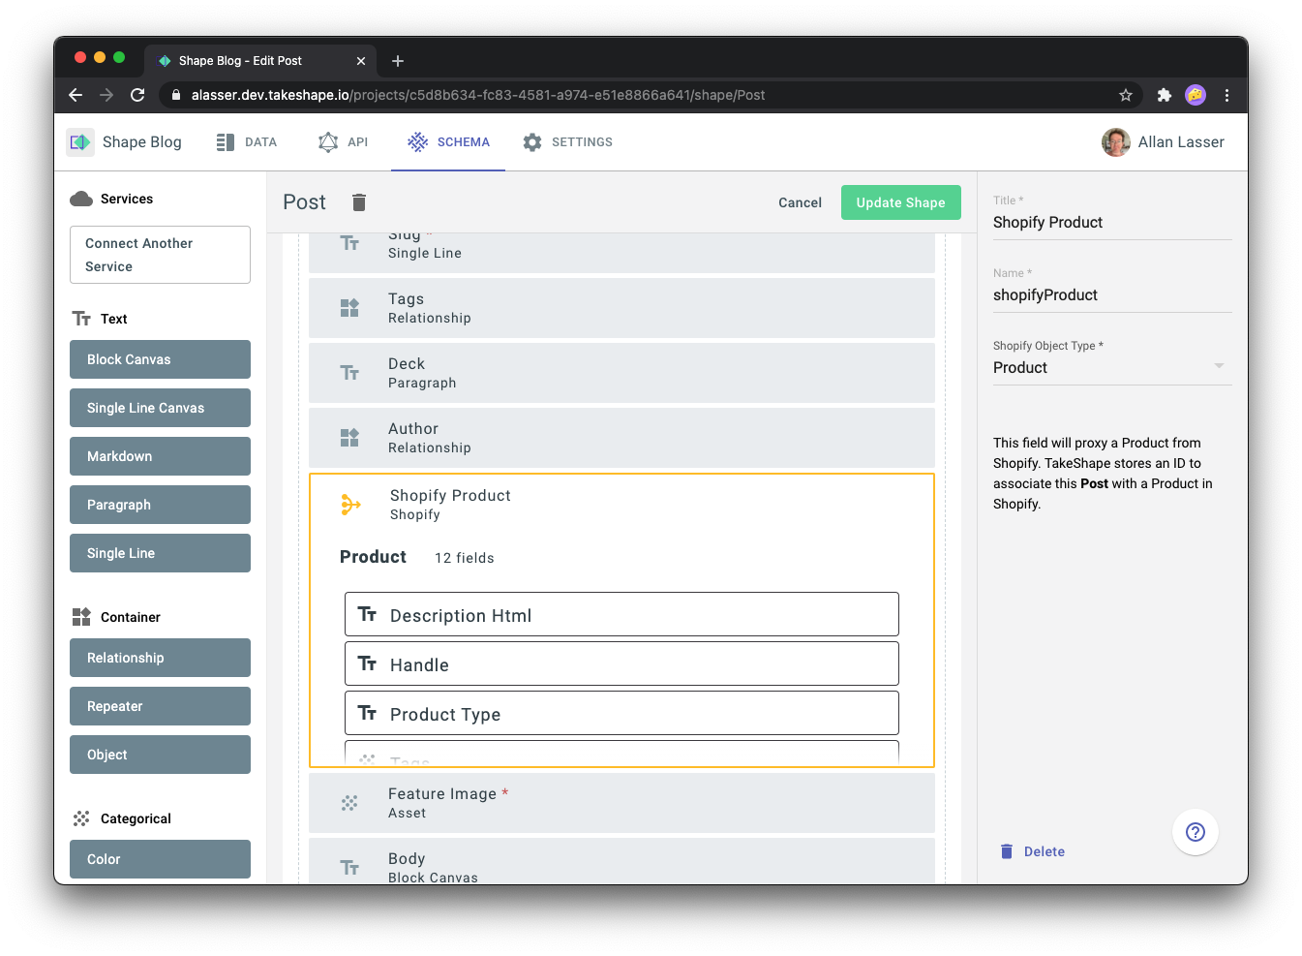Image resolution: width=1302 pixels, height=956 pixels.
Task: Click the Cancel button
Action: [x=800, y=202]
